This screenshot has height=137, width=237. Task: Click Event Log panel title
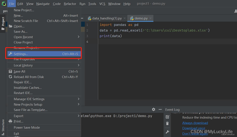(x=172, y=110)
